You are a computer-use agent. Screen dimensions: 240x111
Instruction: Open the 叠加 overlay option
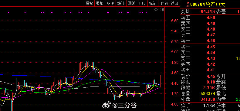[100, 3]
